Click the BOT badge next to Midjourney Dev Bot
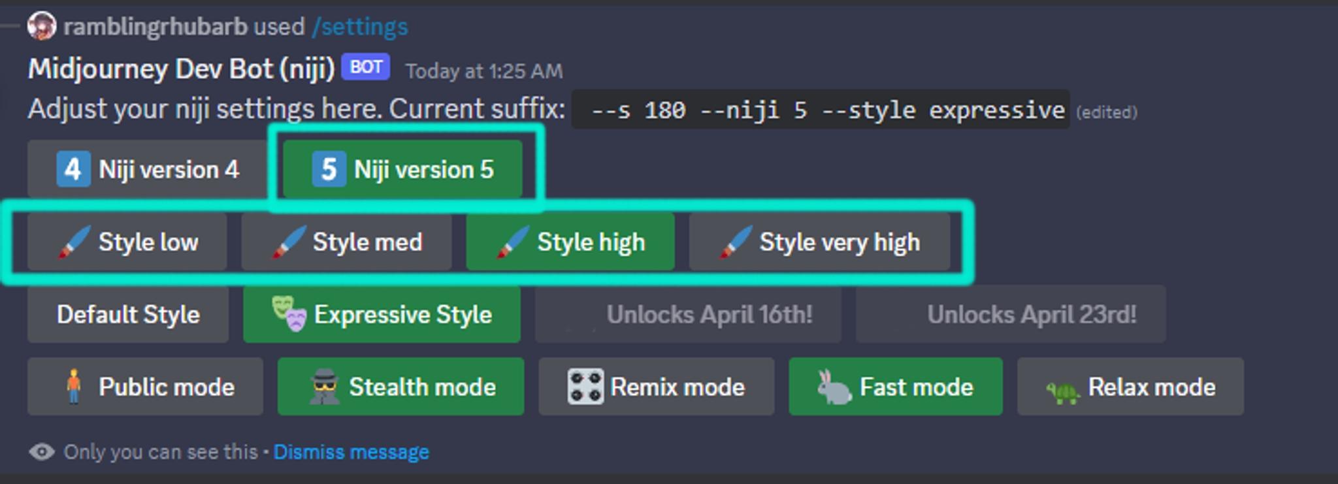1338x484 pixels. (366, 67)
